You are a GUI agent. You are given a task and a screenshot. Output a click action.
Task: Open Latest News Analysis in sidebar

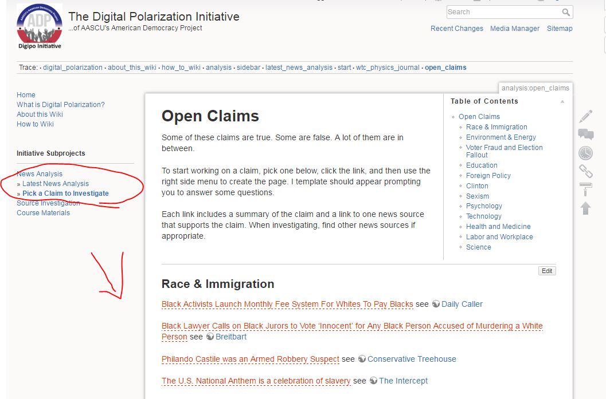pyautogui.click(x=56, y=184)
